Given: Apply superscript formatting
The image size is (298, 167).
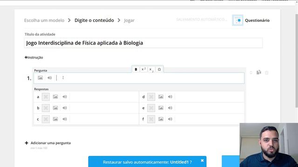Looking at the screenshot, I should pos(144,70).
